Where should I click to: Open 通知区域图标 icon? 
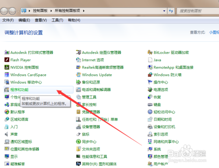pyautogui.click(x=7, y=141)
